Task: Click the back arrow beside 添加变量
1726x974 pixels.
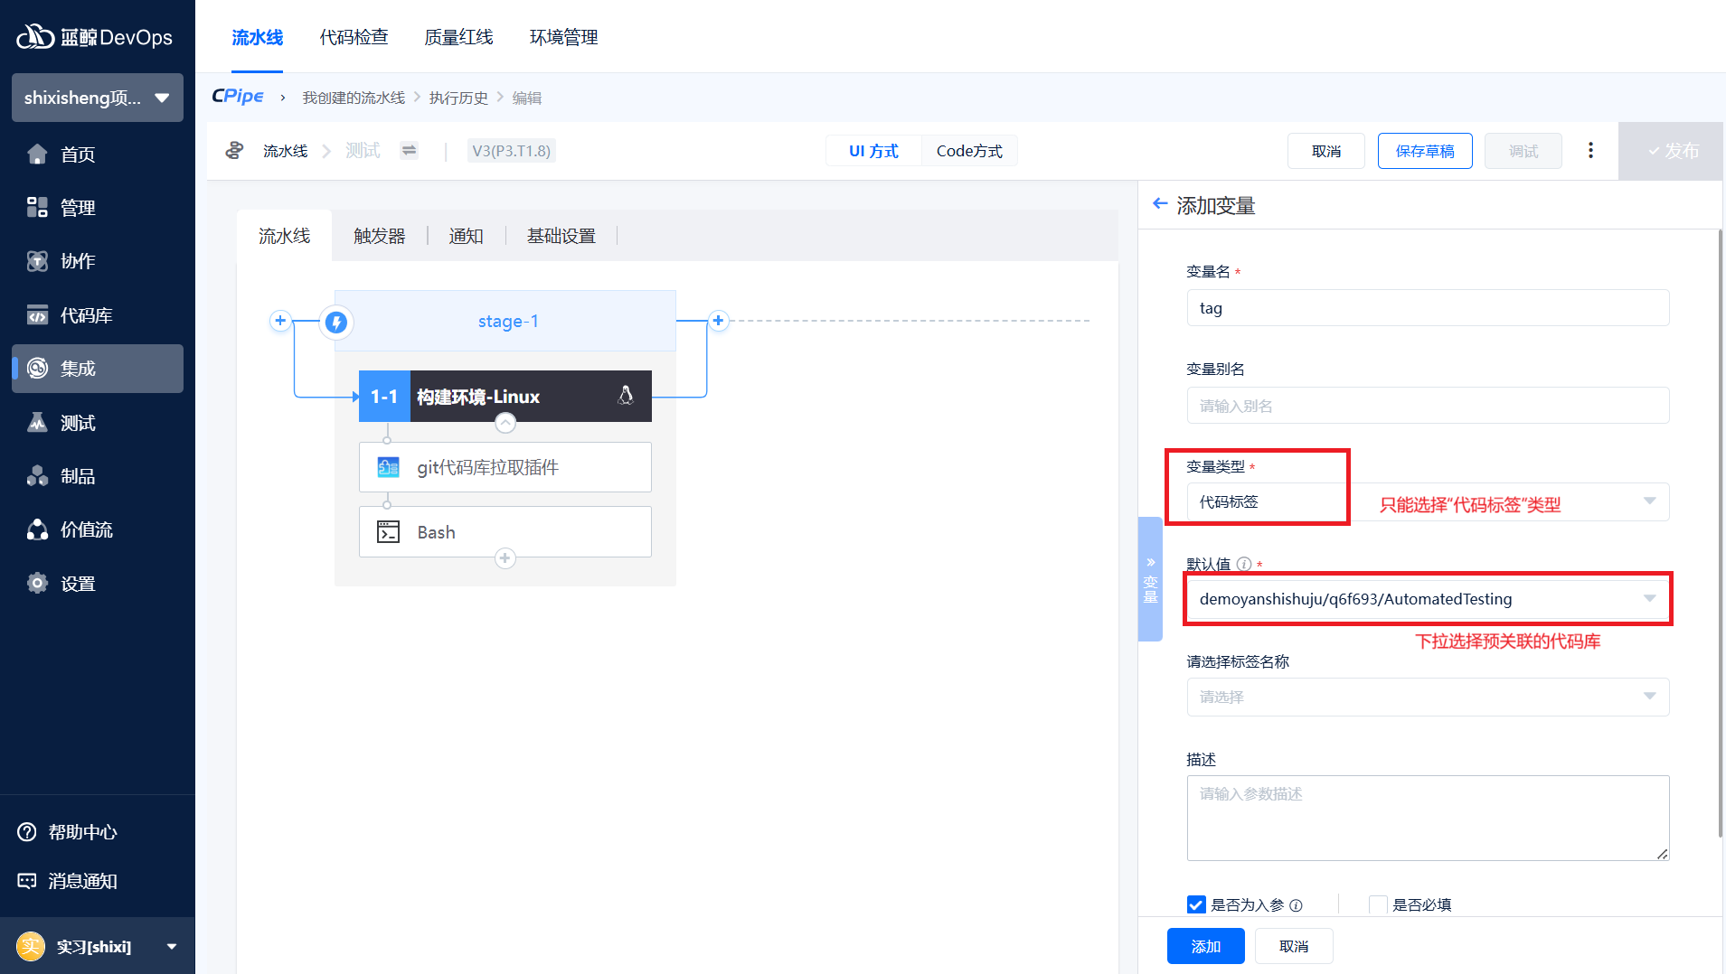Action: [x=1160, y=204]
